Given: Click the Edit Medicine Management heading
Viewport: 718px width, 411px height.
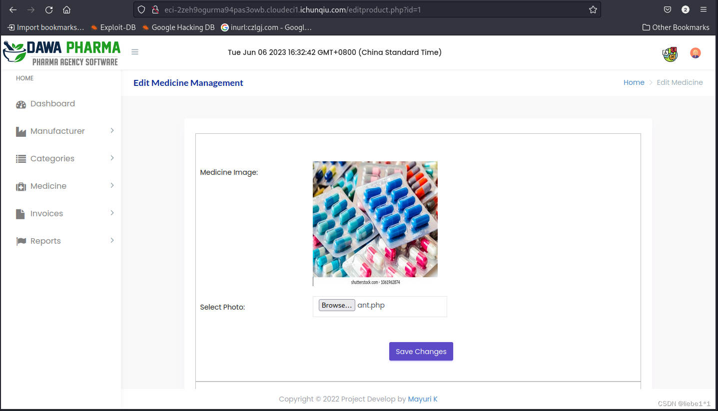Looking at the screenshot, I should pos(188,83).
